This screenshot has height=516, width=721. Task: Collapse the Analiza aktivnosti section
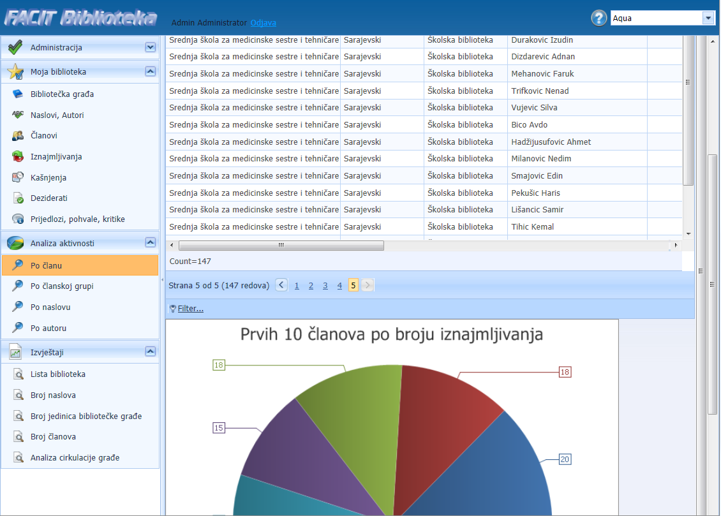point(150,242)
